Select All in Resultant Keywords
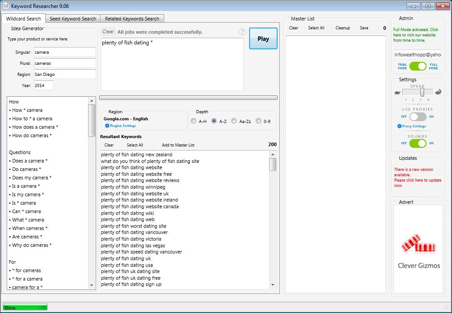The image size is (452, 313). coord(135,145)
